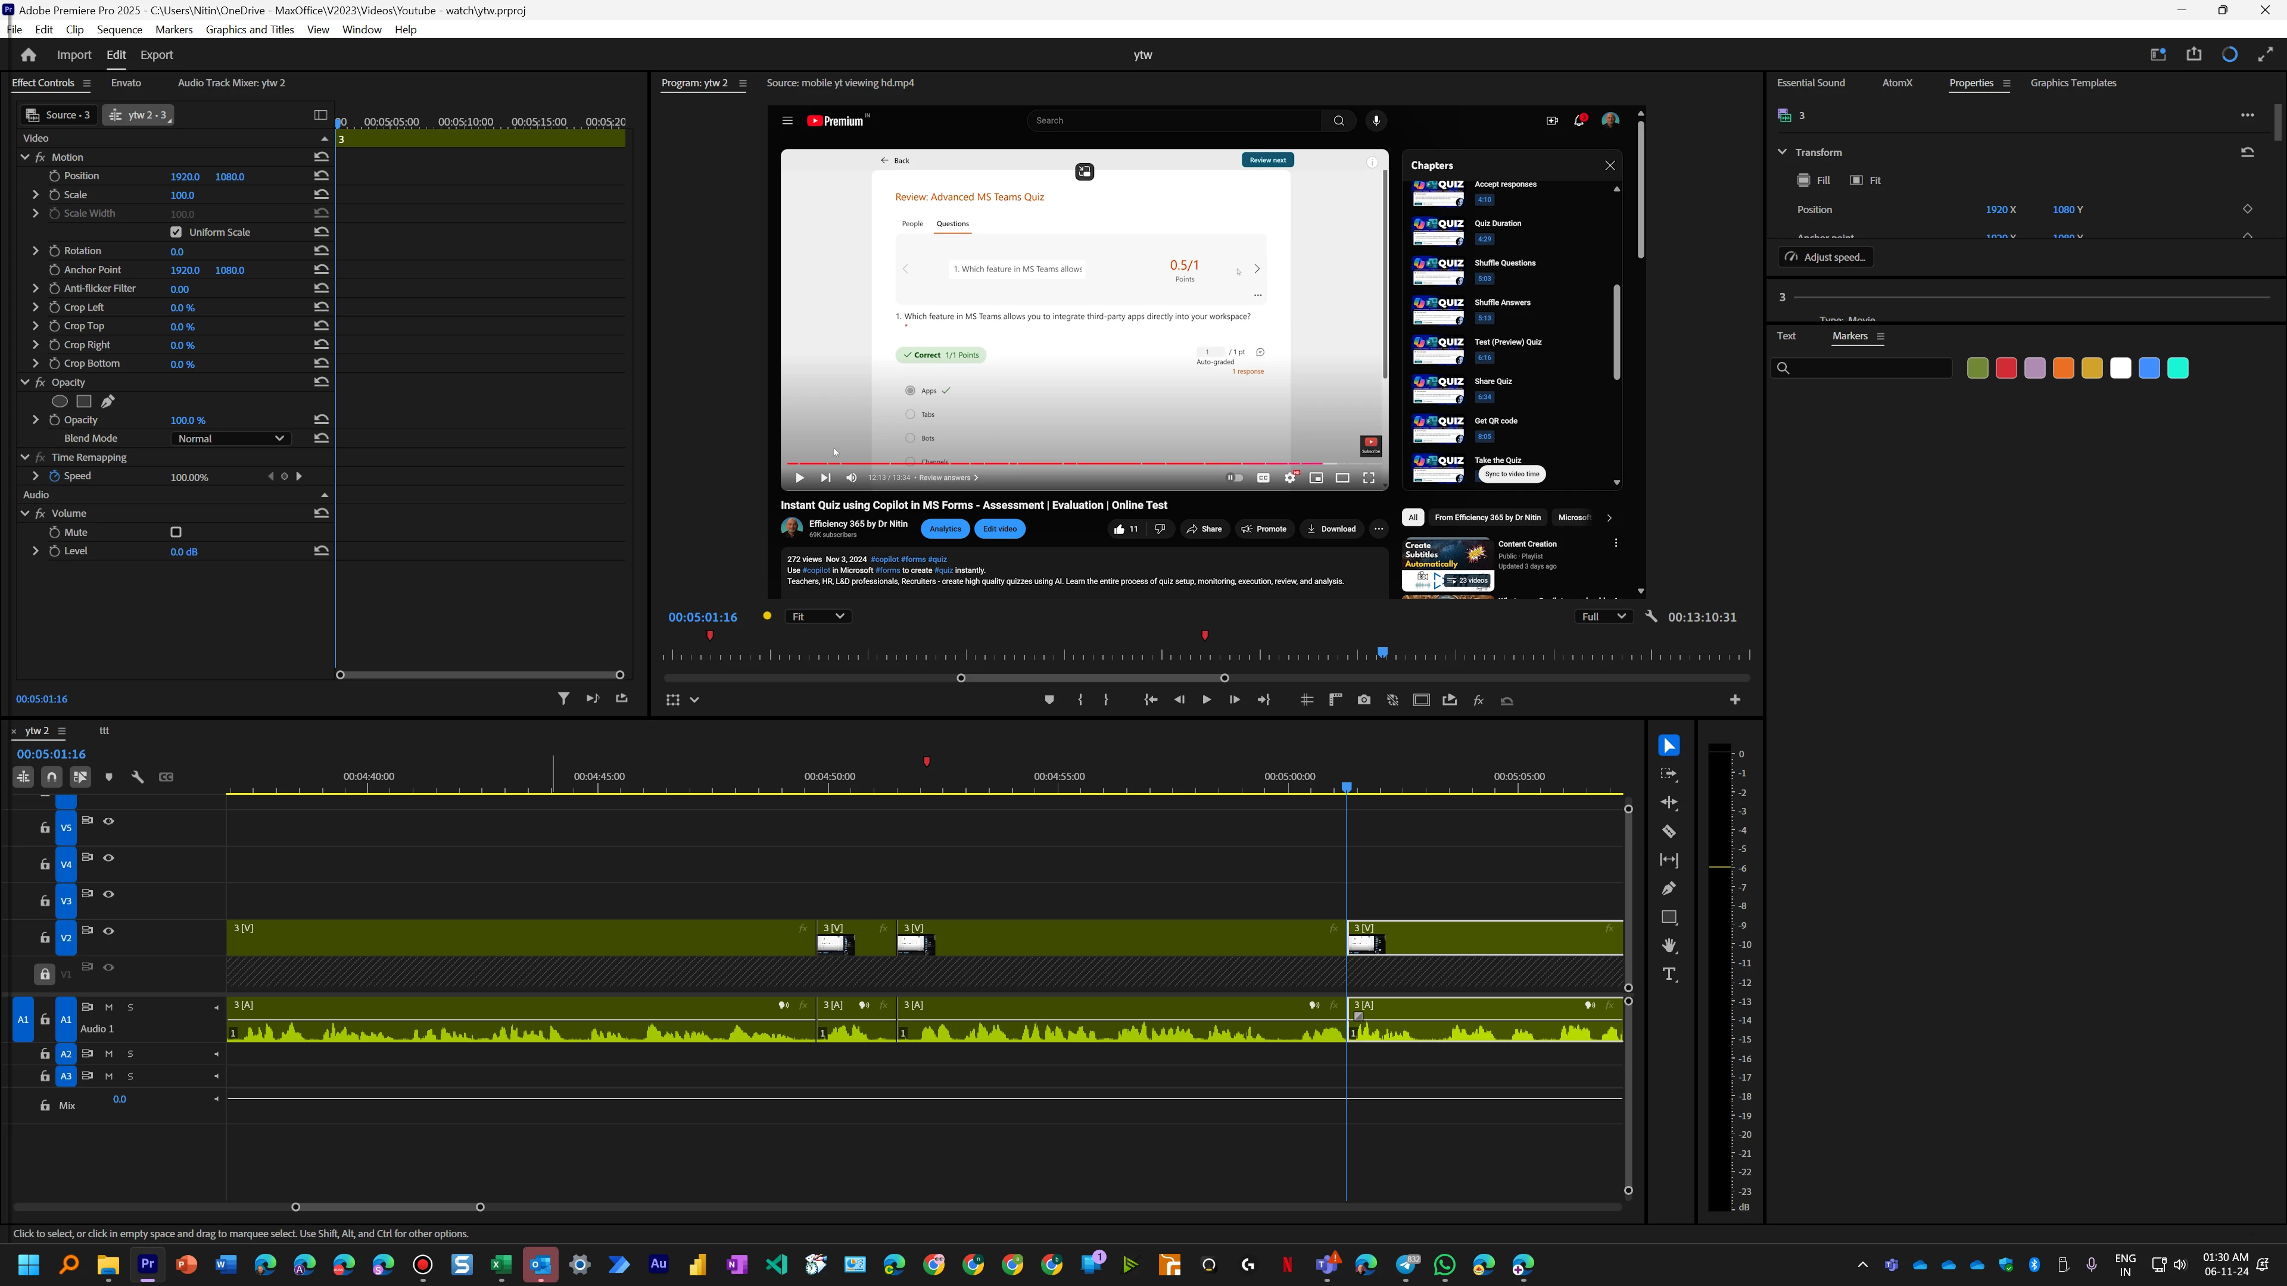Screen dimensions: 2287x1286
Task: Enable the Mute checkbox under Volume
Action: click(176, 532)
